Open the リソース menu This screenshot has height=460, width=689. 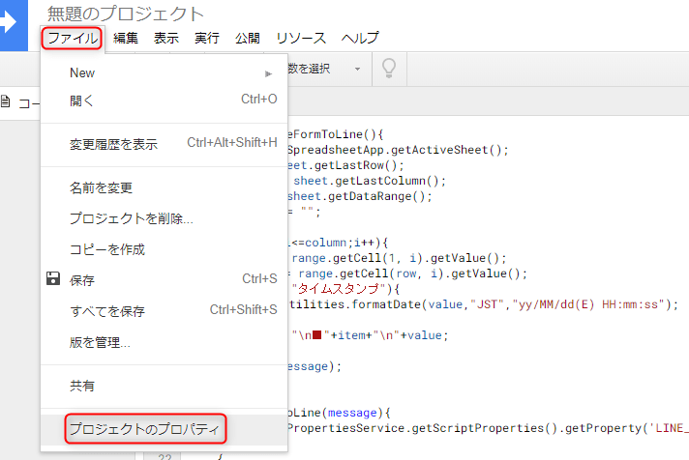pyautogui.click(x=301, y=39)
